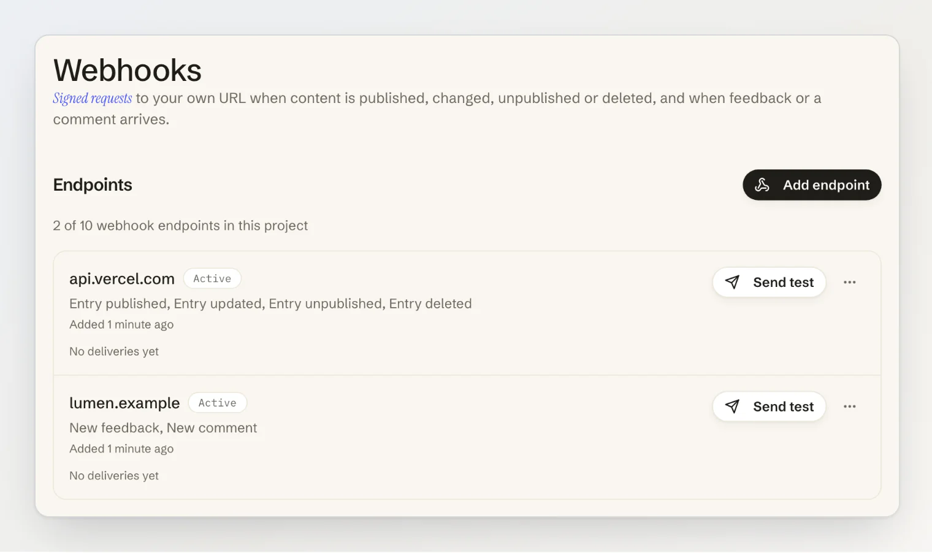
Task: Select the api.vercel.com endpoint name
Action: coord(122,279)
